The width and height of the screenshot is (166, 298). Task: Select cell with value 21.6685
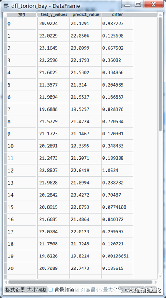tap(54, 219)
